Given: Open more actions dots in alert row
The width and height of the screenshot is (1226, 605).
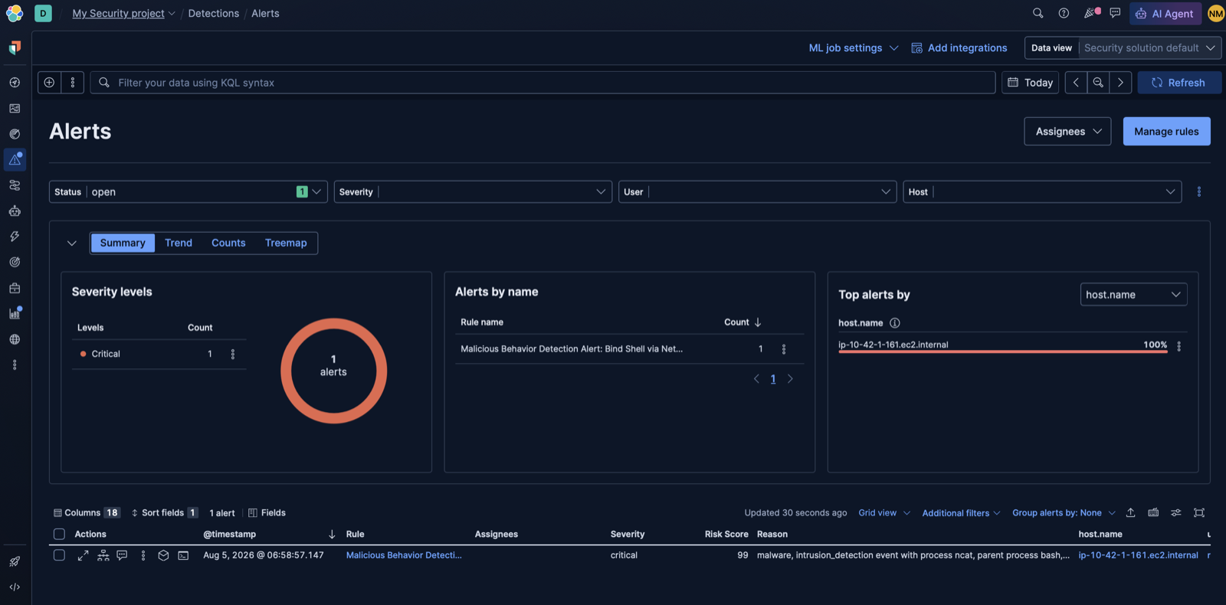Looking at the screenshot, I should click(143, 555).
